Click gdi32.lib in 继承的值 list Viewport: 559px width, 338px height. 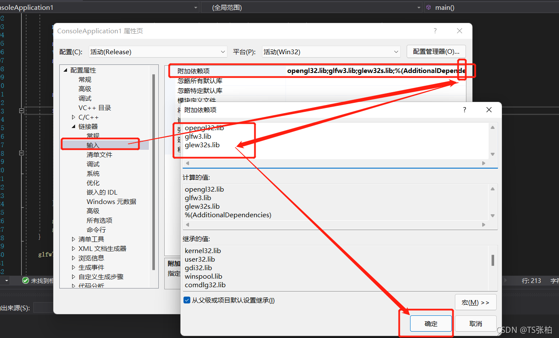tap(198, 268)
